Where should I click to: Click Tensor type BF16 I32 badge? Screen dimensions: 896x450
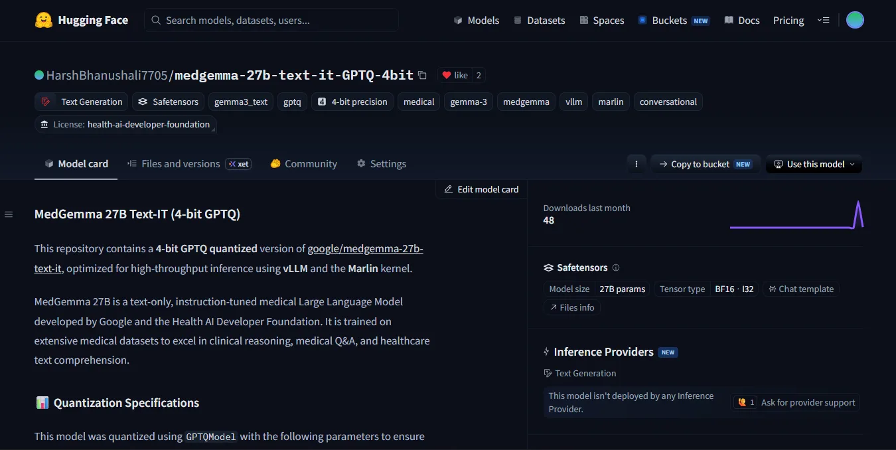pyautogui.click(x=706, y=289)
